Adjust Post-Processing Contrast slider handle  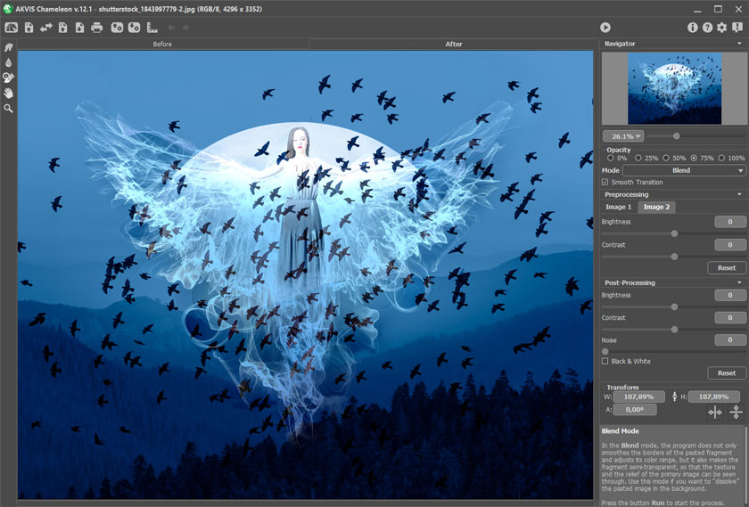tap(674, 329)
